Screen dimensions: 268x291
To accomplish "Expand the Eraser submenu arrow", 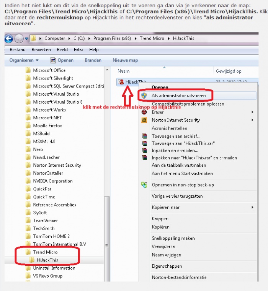I will point(252,112).
